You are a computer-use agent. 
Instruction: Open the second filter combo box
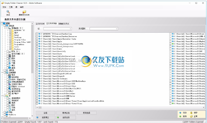104,29
